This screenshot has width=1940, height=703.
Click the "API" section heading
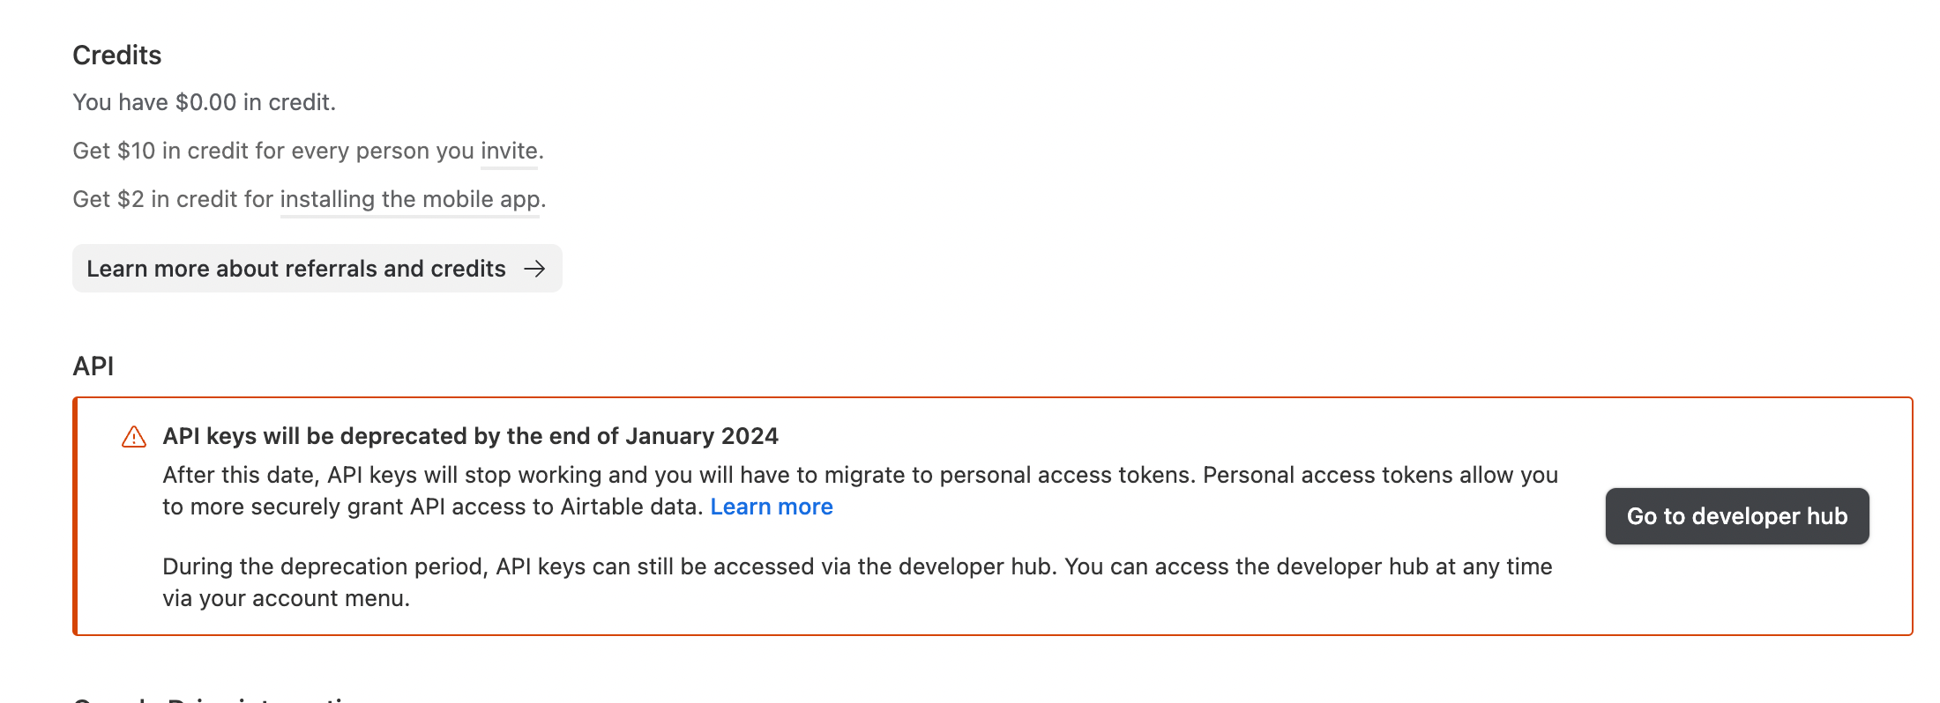coord(93,366)
